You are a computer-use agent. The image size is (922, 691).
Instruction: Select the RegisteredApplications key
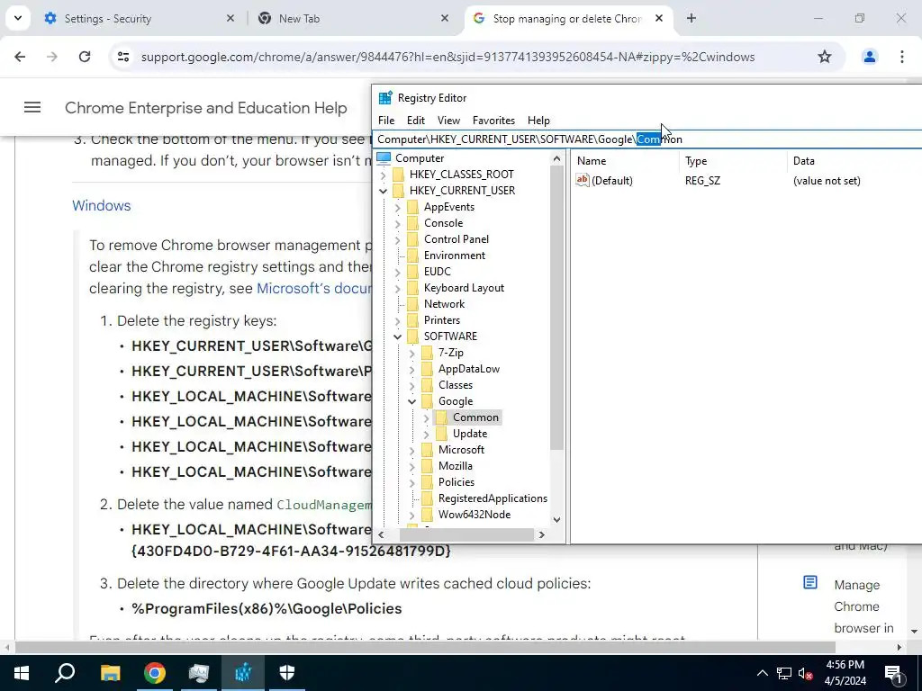pos(493,498)
